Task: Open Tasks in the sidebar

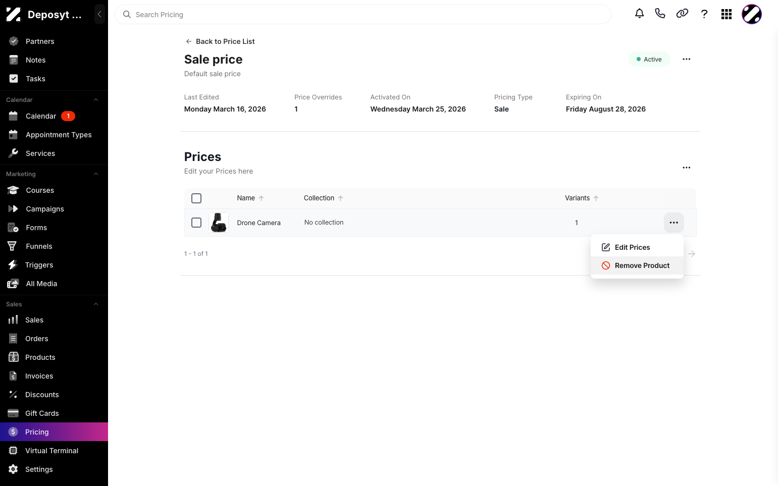Action: pos(54,79)
